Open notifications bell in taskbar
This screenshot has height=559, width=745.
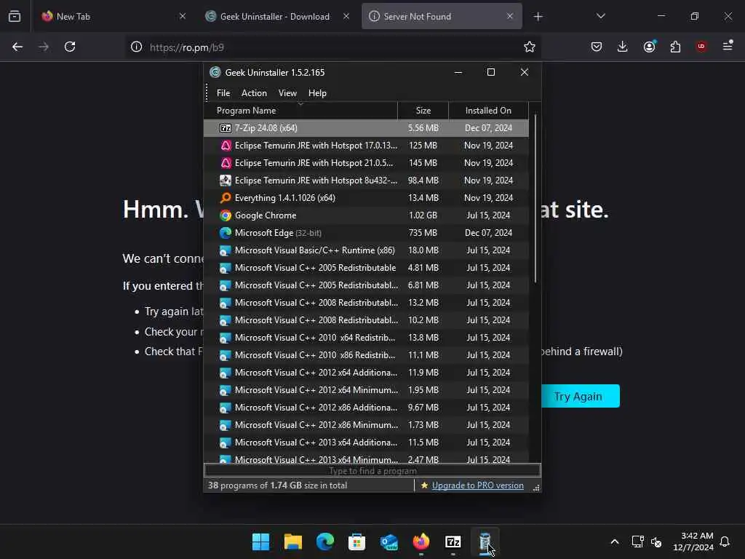pos(725,542)
